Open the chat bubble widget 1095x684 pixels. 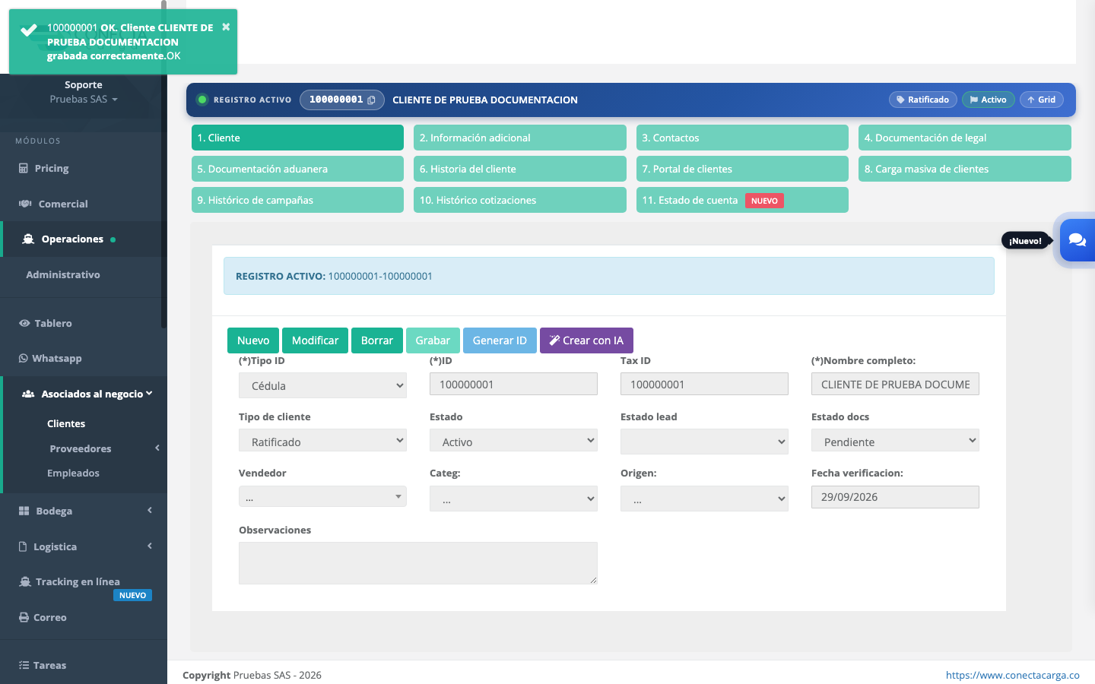coord(1077,240)
